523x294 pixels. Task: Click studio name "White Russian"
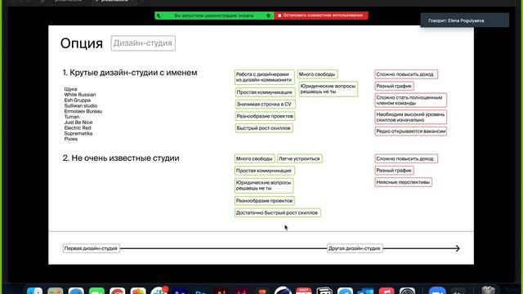pos(80,95)
